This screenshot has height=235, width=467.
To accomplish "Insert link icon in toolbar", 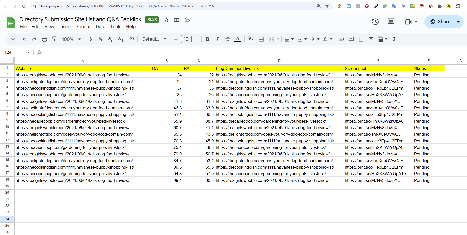I will click(x=341, y=39).
